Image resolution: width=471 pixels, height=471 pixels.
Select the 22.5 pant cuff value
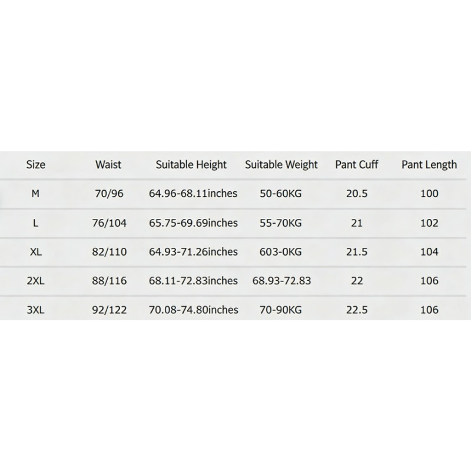357,310
